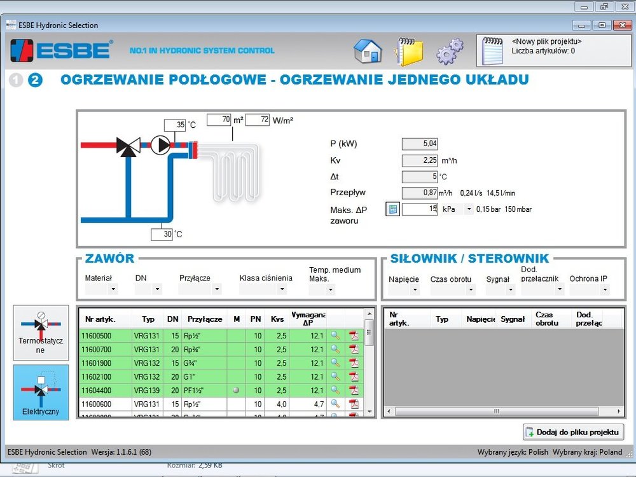Sort table by Kvs column header
This screenshot has width=636, height=477.
click(x=277, y=319)
